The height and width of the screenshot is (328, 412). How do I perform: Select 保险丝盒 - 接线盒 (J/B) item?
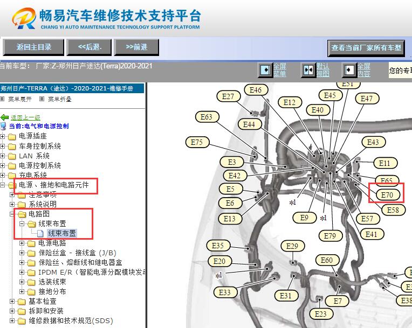[77, 253]
